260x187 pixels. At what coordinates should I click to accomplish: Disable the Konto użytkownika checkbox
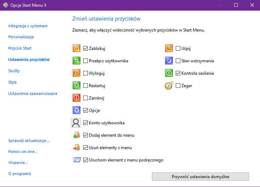tap(85, 123)
